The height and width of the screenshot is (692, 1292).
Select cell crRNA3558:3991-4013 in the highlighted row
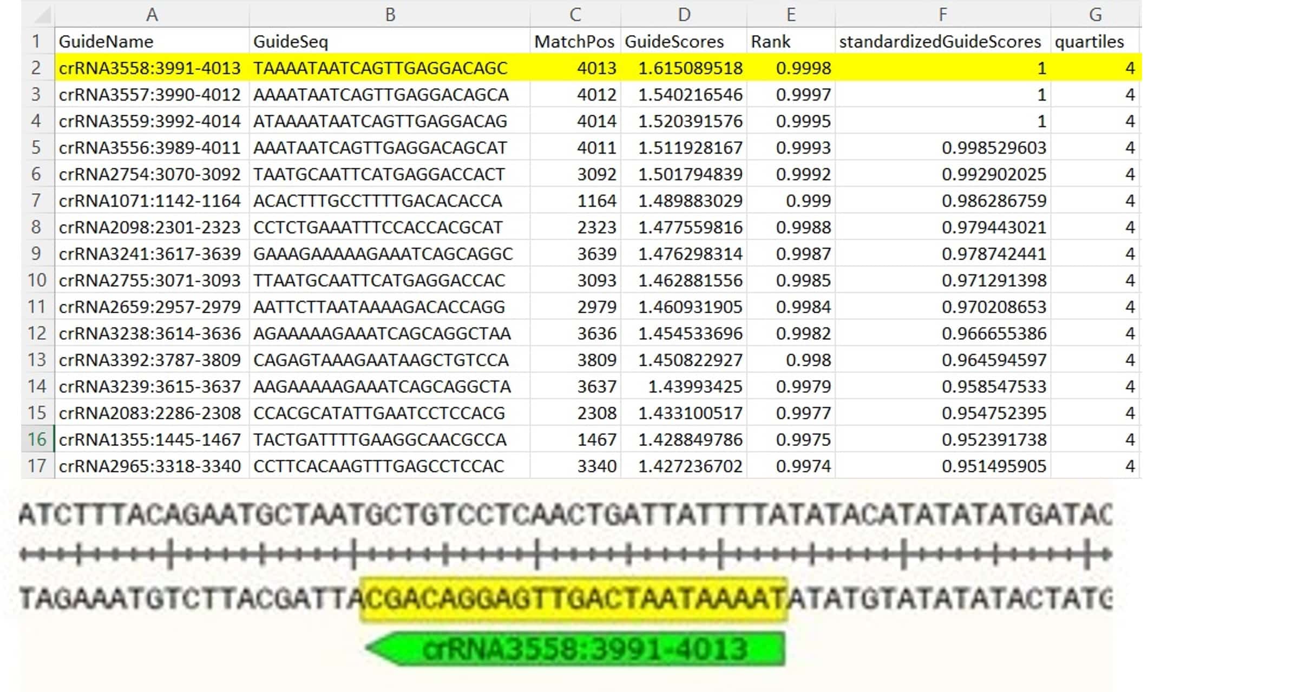(152, 68)
